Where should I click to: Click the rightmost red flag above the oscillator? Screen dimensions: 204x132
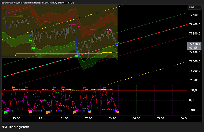105,88
